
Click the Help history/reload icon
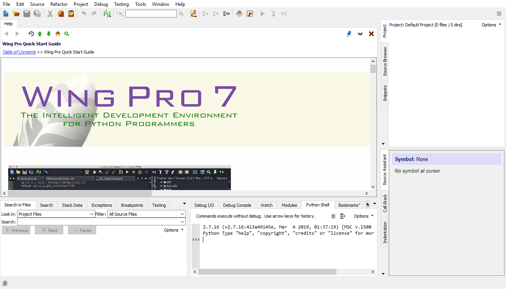click(31, 34)
